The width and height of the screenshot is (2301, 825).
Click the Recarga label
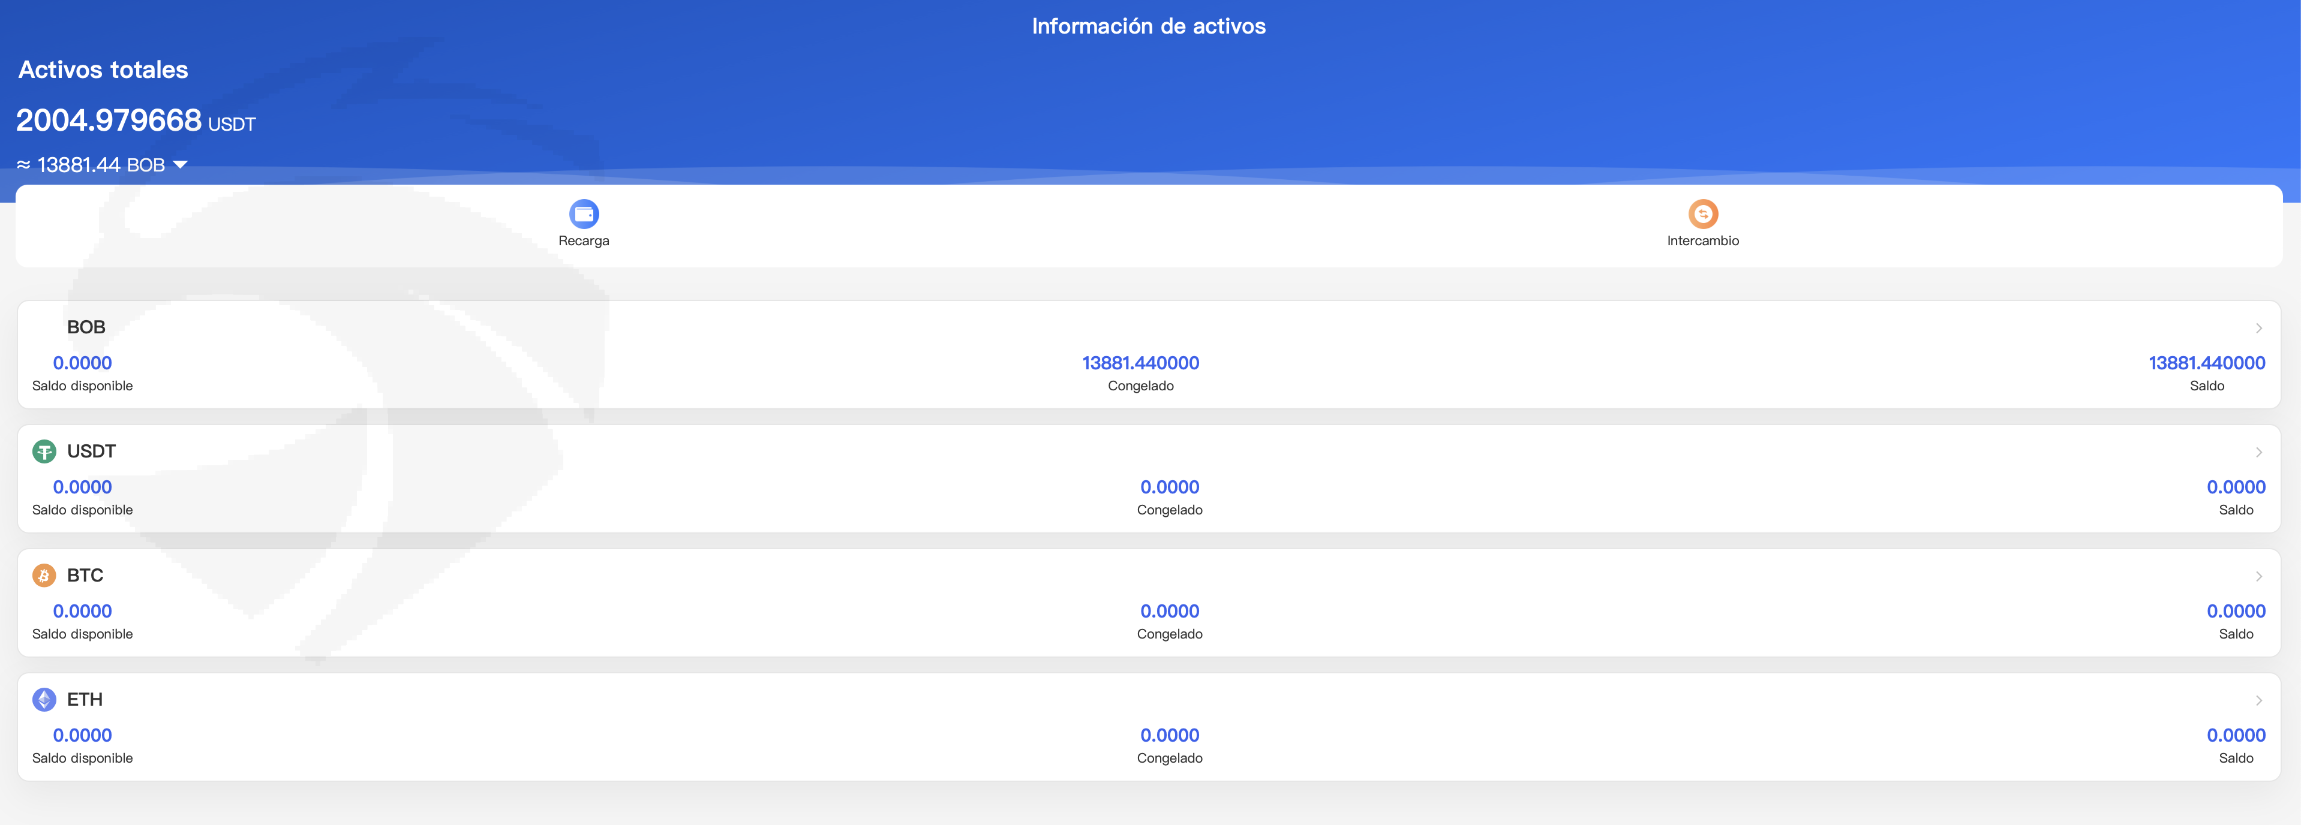point(583,241)
